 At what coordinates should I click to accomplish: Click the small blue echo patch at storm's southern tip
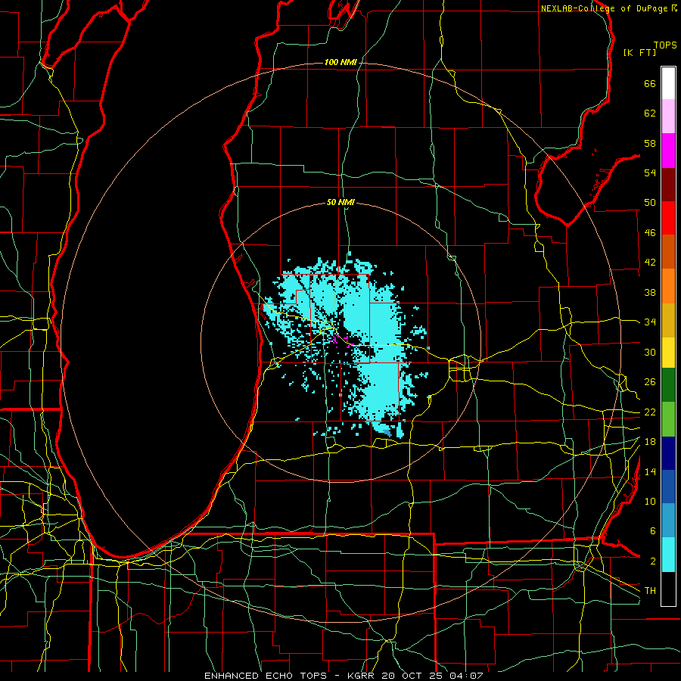(x=387, y=433)
